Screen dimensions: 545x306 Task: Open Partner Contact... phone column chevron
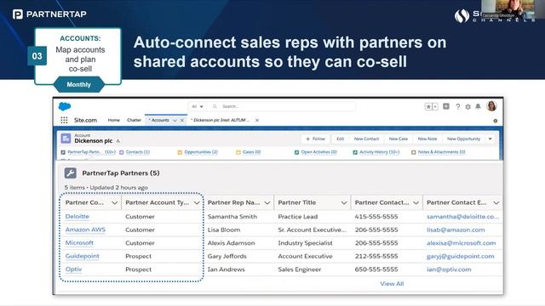coord(416,202)
